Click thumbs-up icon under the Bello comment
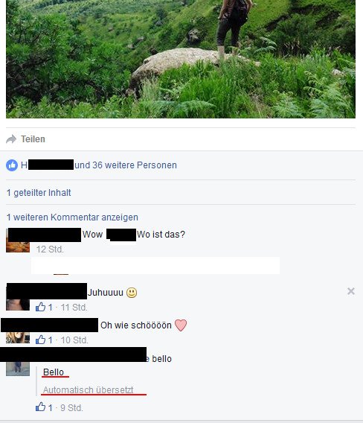Screen dimensions: 363x423 pyautogui.click(x=40, y=407)
